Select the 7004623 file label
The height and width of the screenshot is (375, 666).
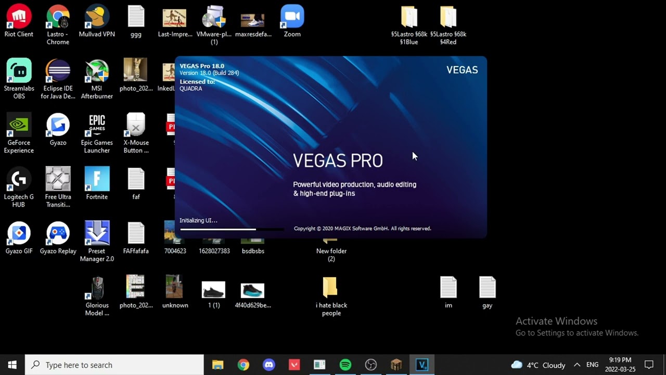pyautogui.click(x=175, y=251)
